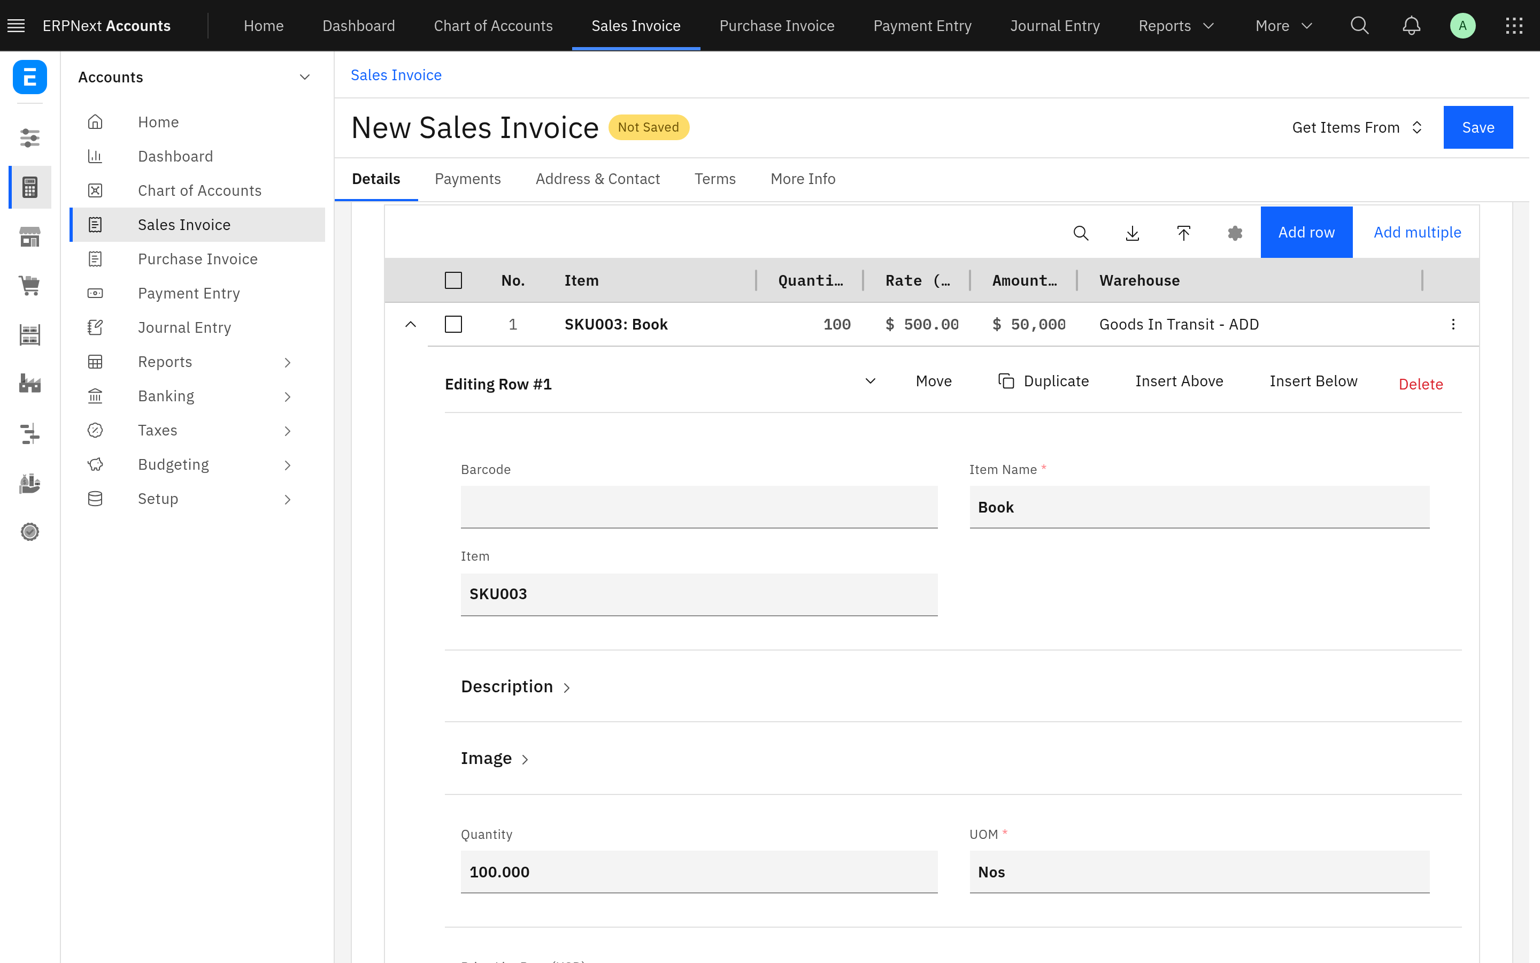Click into the Barcode input field
Image resolution: width=1540 pixels, height=963 pixels.
[x=699, y=507]
